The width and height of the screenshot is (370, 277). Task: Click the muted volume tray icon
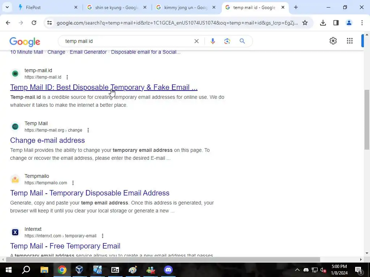(323, 270)
